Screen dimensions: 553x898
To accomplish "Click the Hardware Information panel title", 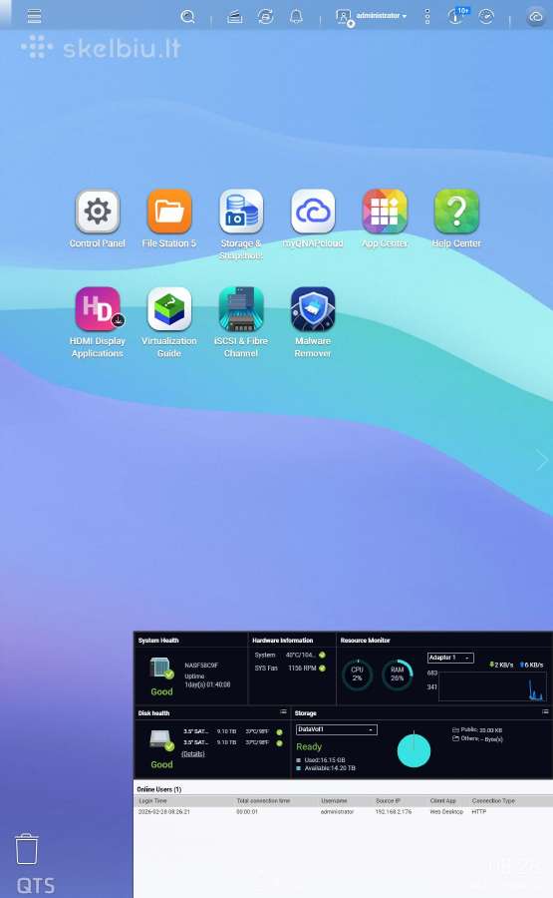I will coord(283,641).
